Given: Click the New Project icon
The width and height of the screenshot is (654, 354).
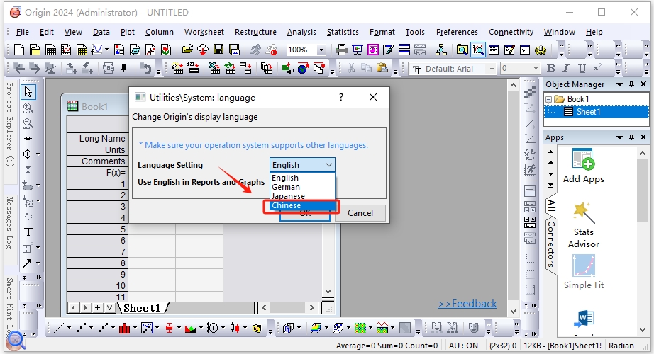Looking at the screenshot, I should (19, 50).
